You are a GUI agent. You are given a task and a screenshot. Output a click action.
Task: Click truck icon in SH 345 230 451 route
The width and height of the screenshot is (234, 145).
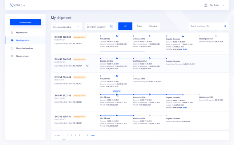click(x=117, y=116)
